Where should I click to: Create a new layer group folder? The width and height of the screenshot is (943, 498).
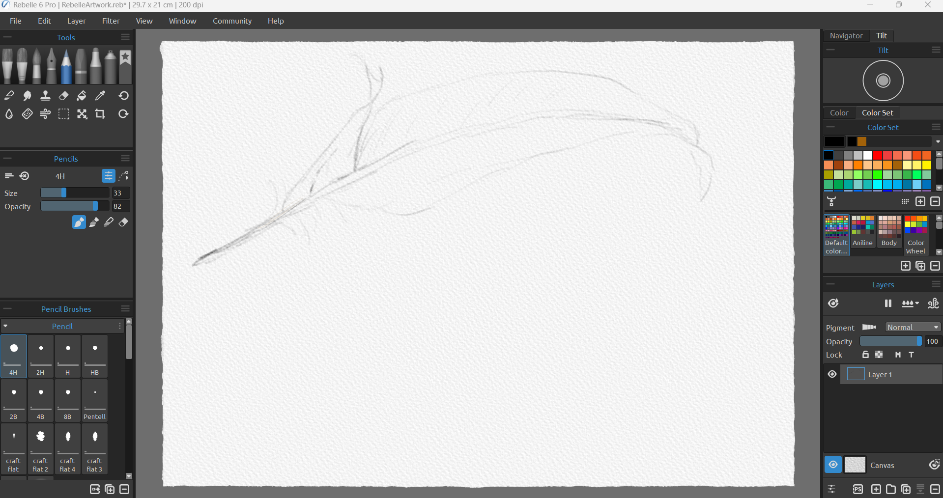[891, 489]
